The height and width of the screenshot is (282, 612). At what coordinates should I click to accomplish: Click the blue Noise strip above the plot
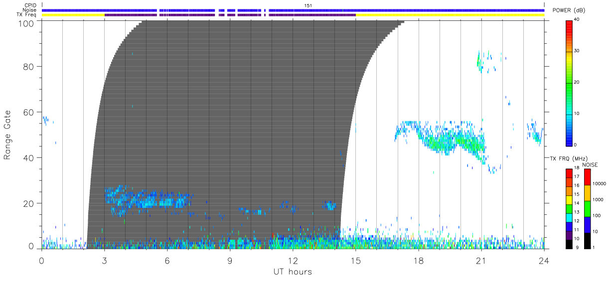(x=293, y=10)
